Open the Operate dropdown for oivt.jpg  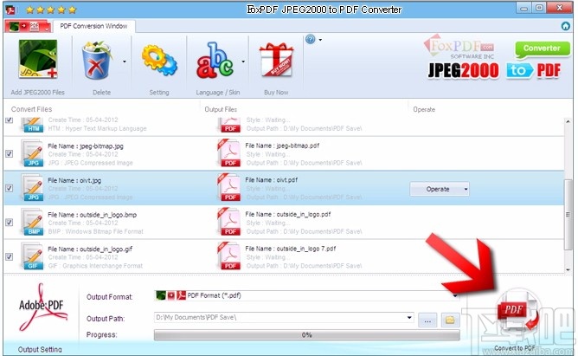pyautogui.click(x=440, y=189)
